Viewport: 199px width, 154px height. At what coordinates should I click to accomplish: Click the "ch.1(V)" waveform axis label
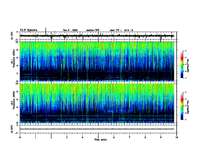click(12, 36)
